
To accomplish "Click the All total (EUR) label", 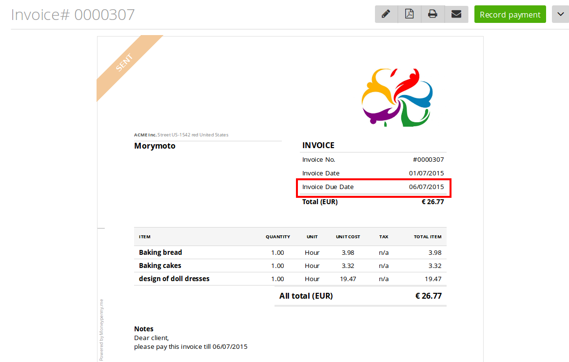I will pyautogui.click(x=306, y=296).
